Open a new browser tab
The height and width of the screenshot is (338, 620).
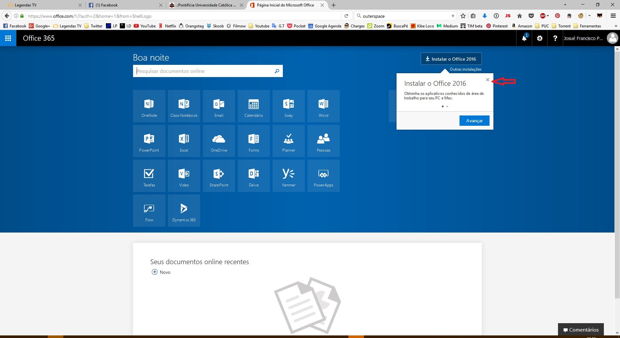point(334,5)
